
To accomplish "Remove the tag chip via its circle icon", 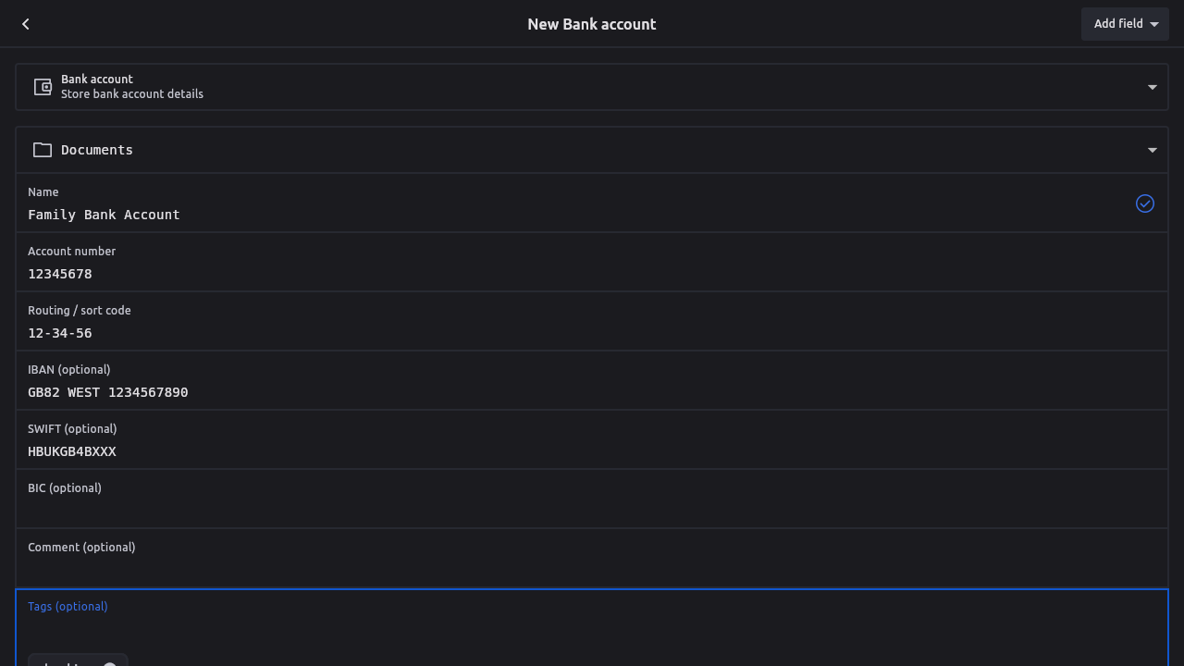I will (110, 662).
